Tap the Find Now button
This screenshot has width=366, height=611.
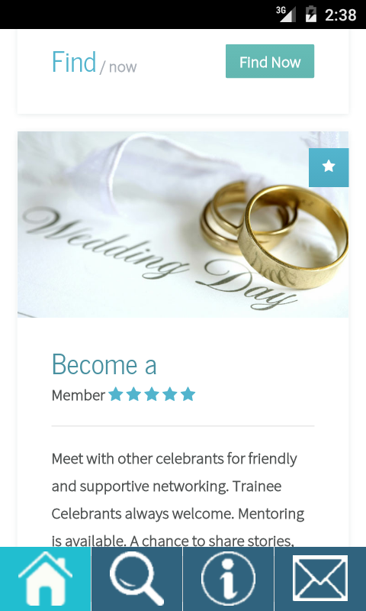(x=269, y=61)
